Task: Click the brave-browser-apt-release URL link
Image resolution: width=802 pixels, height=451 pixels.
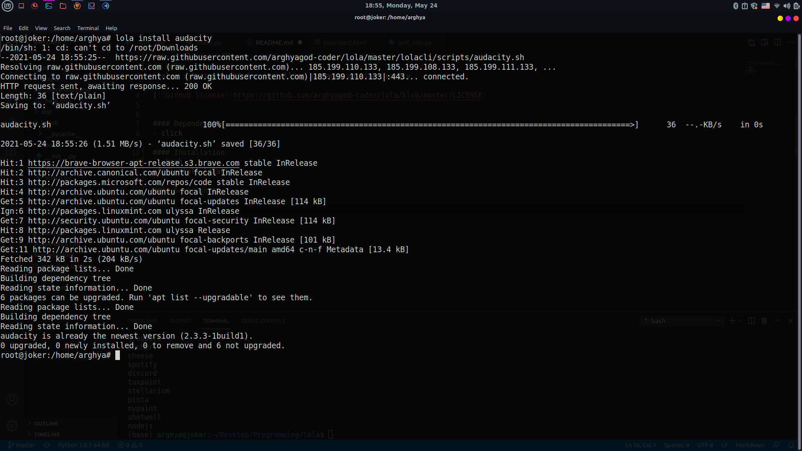Action: click(134, 163)
